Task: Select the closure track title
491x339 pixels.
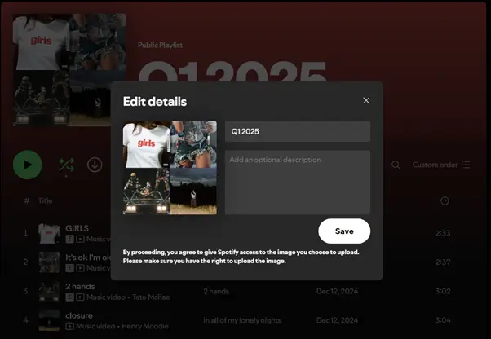Action: click(x=79, y=315)
